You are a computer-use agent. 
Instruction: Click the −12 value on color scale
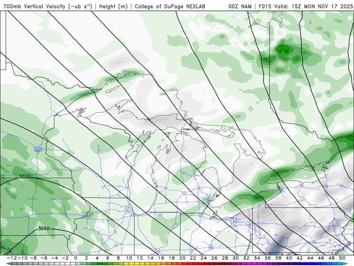coord(12,258)
